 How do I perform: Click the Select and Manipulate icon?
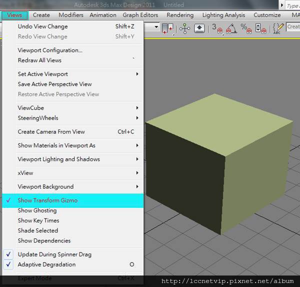tap(184, 28)
